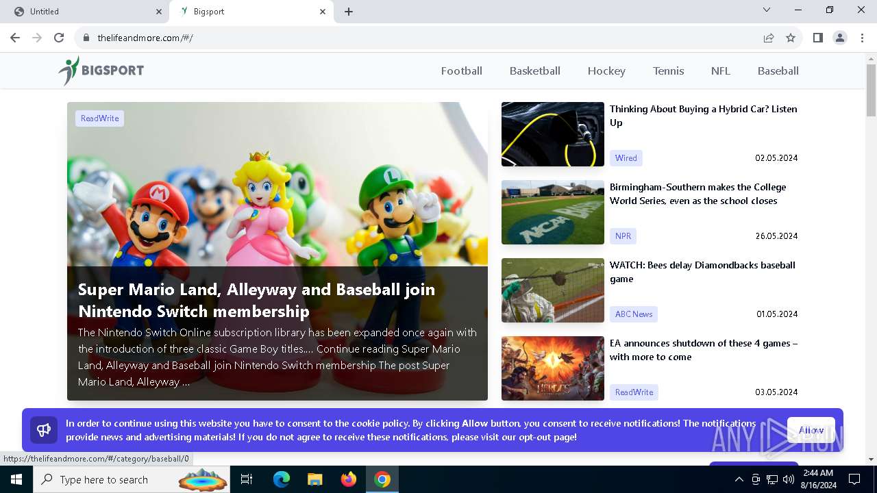Open the Heroes game artwork thumbnail
877x493 pixels.
[x=553, y=368]
